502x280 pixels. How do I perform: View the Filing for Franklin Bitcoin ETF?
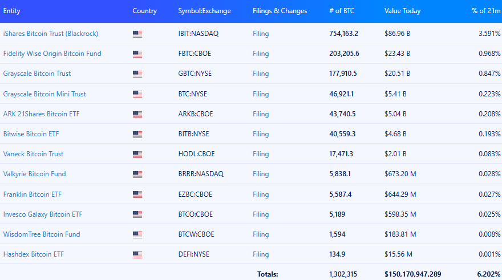(x=261, y=194)
